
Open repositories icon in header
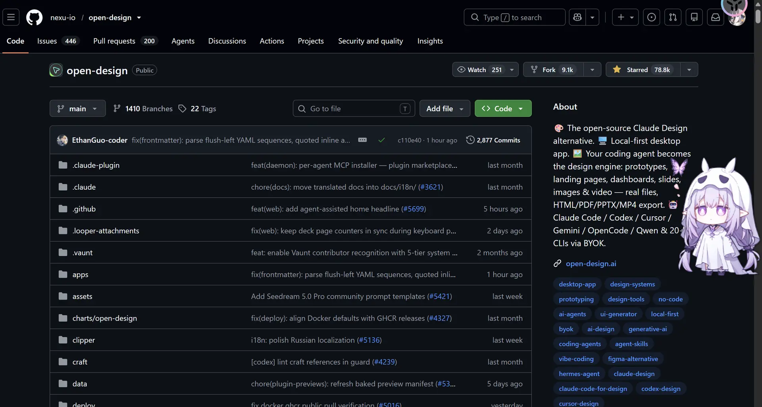[694, 17]
